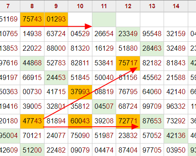Image resolution: width=196 pixels, height=156 pixels.
Task: Click the green cell 04507
Action: [104, 107]
